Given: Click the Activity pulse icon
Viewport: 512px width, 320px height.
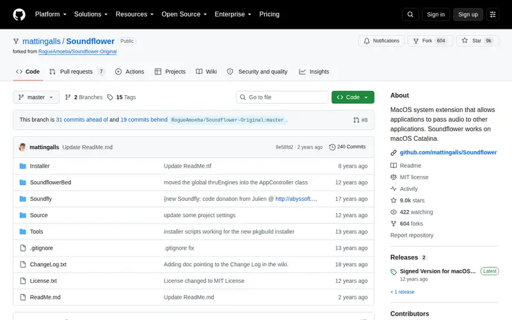Looking at the screenshot, I should point(394,189).
